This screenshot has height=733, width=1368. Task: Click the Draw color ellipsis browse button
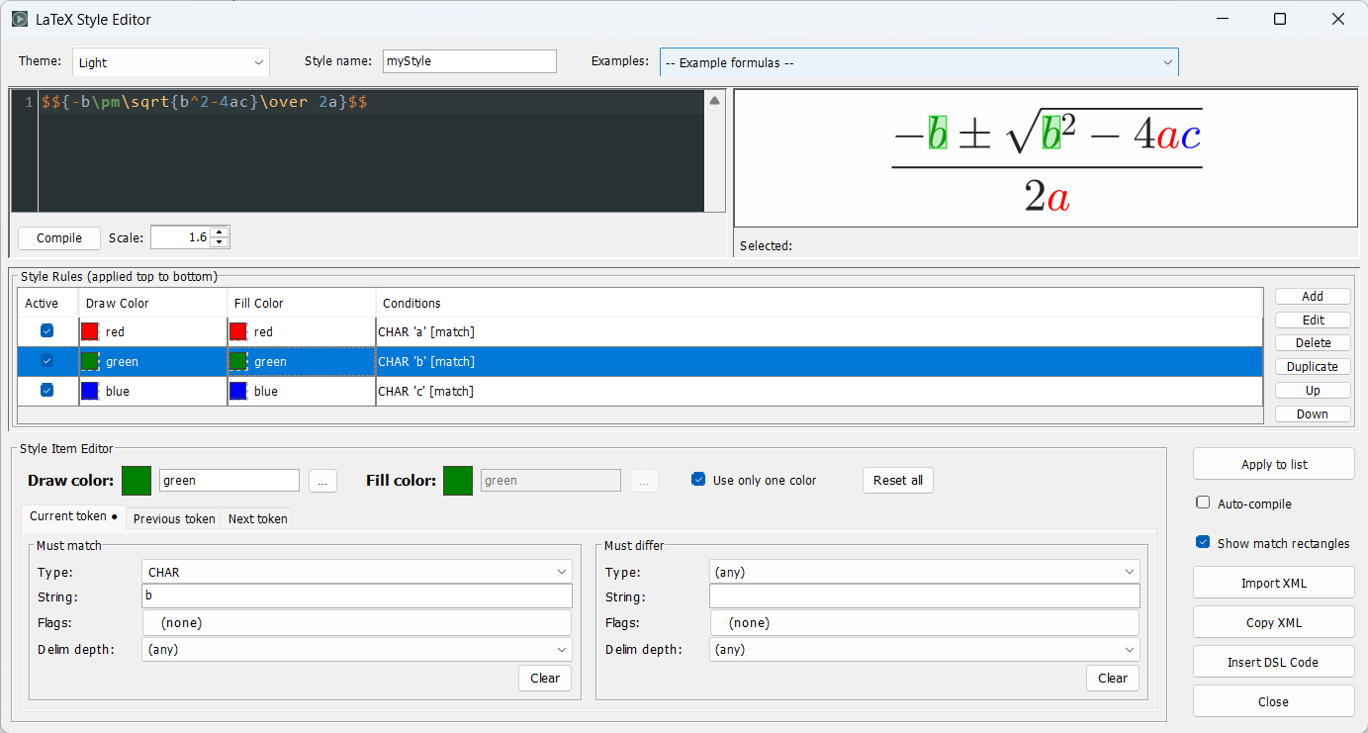[x=322, y=481]
